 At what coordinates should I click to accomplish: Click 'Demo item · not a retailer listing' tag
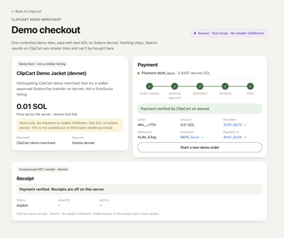coord(42,64)
